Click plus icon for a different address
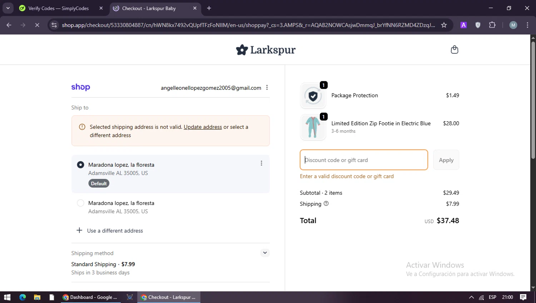 pyautogui.click(x=79, y=230)
